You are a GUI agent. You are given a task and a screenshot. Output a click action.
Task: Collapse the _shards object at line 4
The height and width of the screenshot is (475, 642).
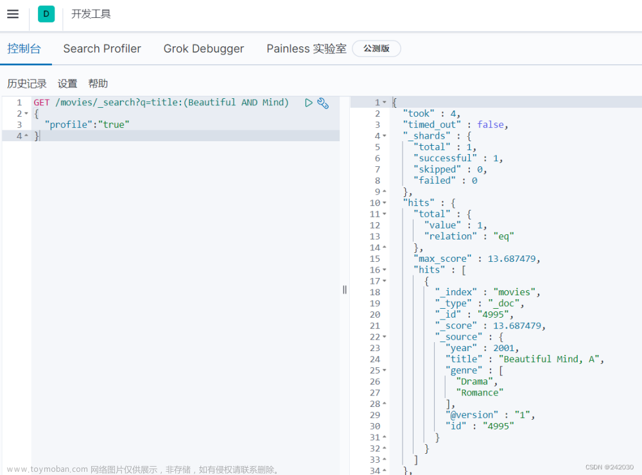(x=385, y=135)
